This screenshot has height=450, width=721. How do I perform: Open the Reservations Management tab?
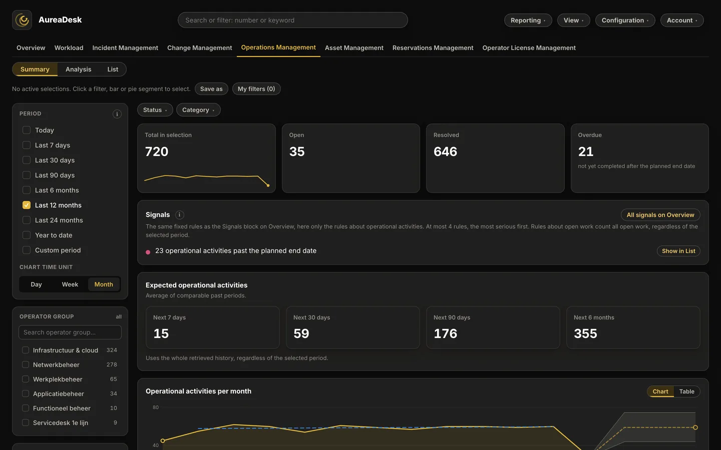point(433,48)
